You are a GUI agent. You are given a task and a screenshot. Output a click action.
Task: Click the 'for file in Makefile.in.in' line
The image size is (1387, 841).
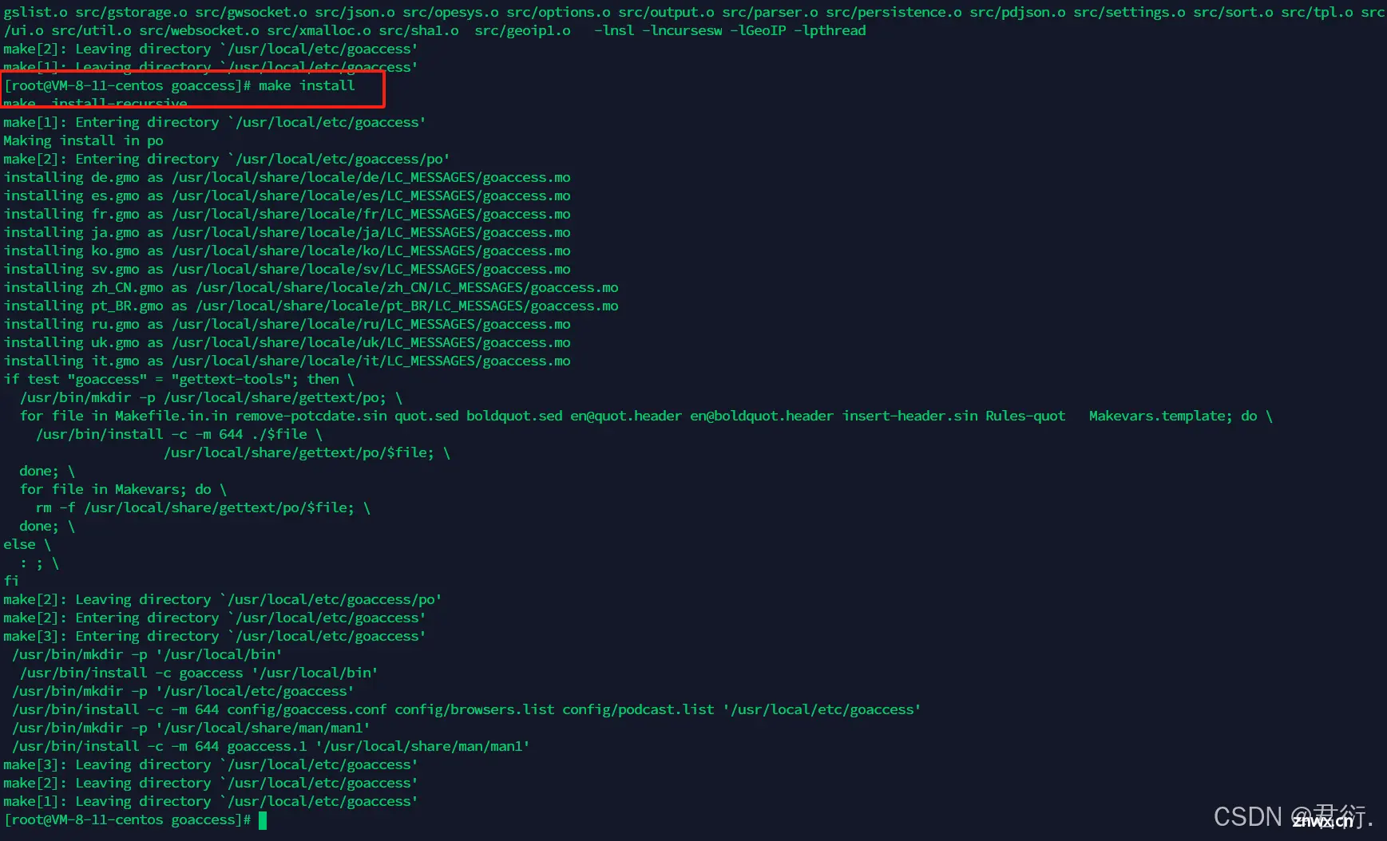click(x=646, y=416)
